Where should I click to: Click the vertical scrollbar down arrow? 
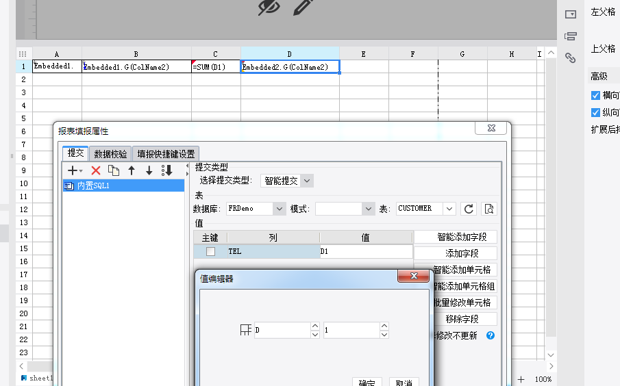551,355
